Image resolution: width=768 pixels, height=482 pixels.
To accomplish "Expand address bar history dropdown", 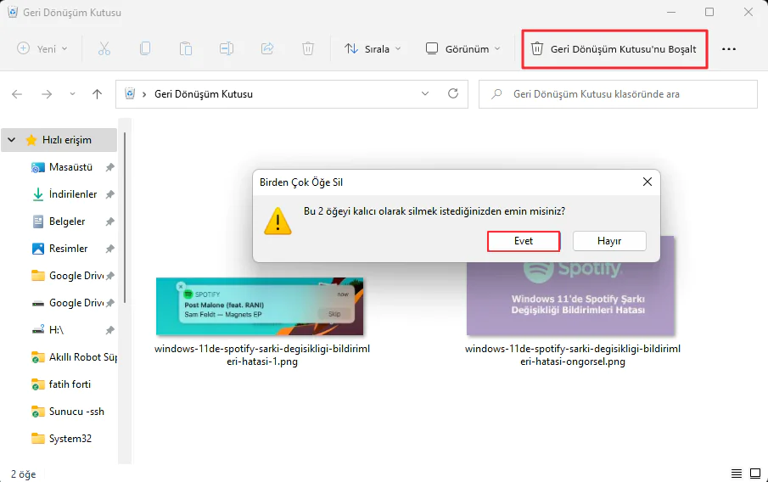I will pos(425,93).
